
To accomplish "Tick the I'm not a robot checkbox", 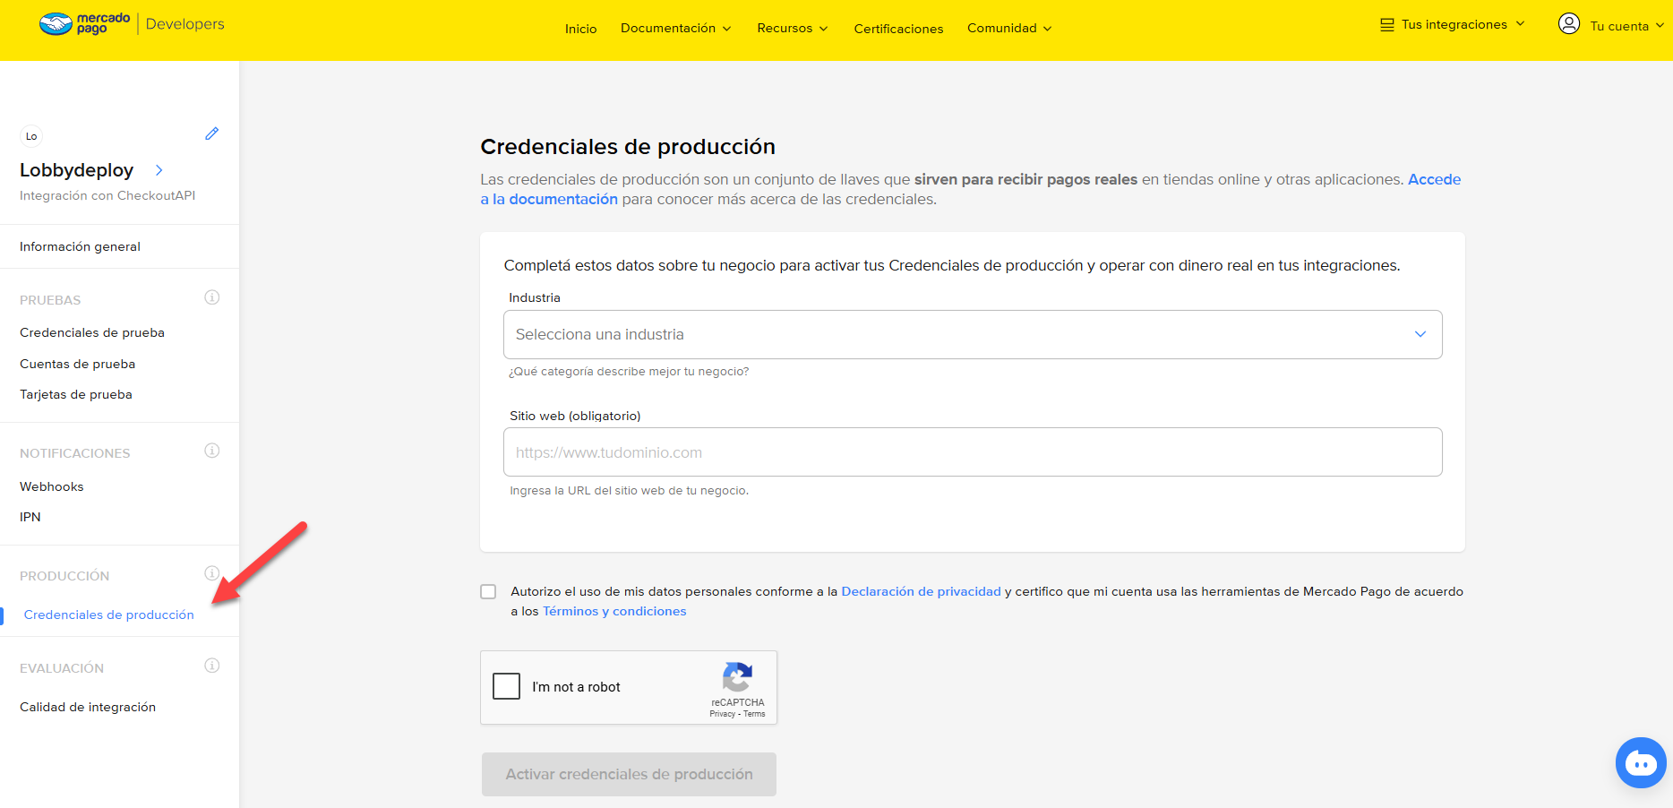I will [x=507, y=686].
